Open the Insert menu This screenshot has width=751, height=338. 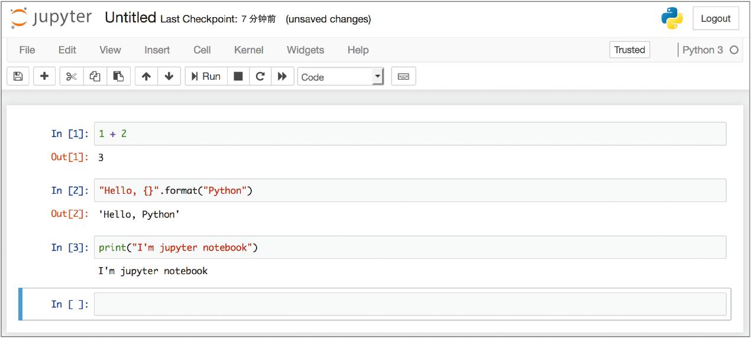[x=157, y=50]
